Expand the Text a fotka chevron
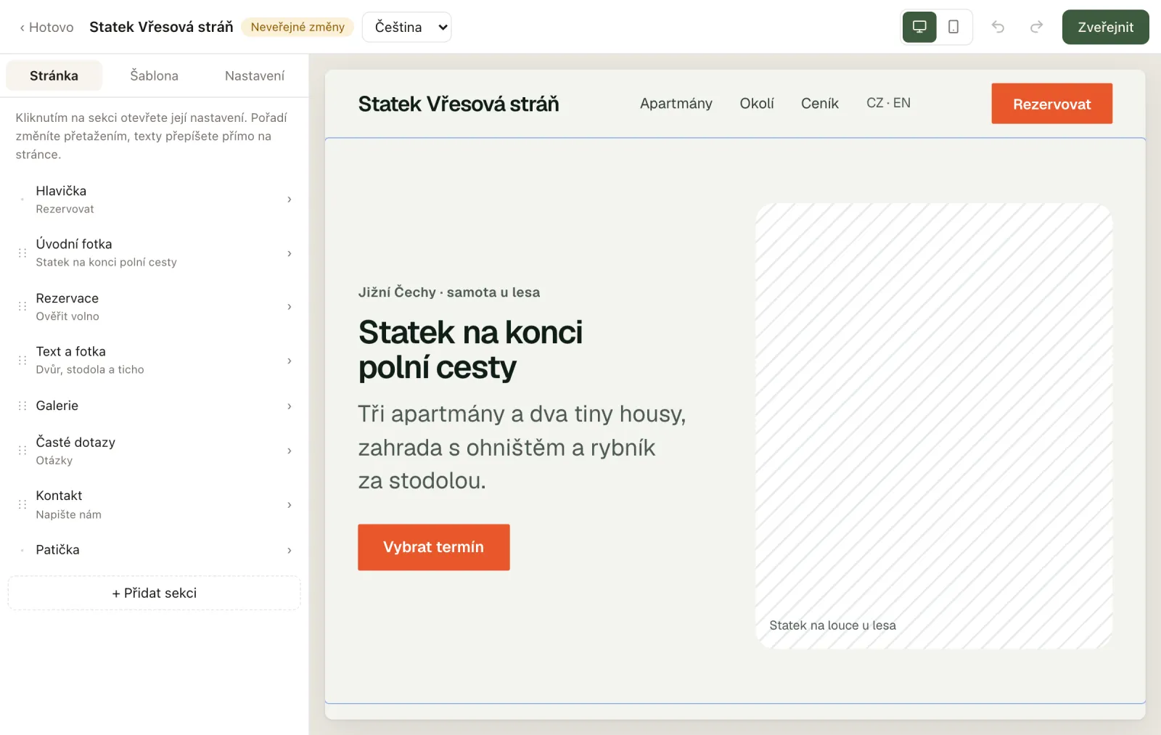Viewport: 1161px width, 735px height. click(x=289, y=361)
